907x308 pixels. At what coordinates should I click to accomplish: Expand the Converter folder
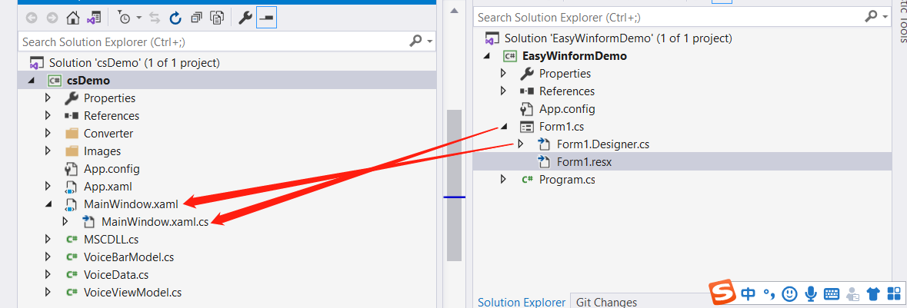click(x=48, y=134)
